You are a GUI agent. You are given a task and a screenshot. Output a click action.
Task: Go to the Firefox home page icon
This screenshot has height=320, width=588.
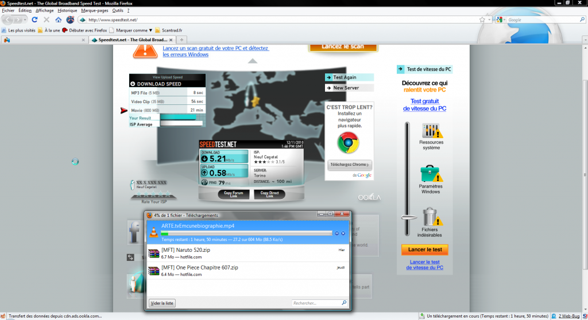pyautogui.click(x=59, y=19)
